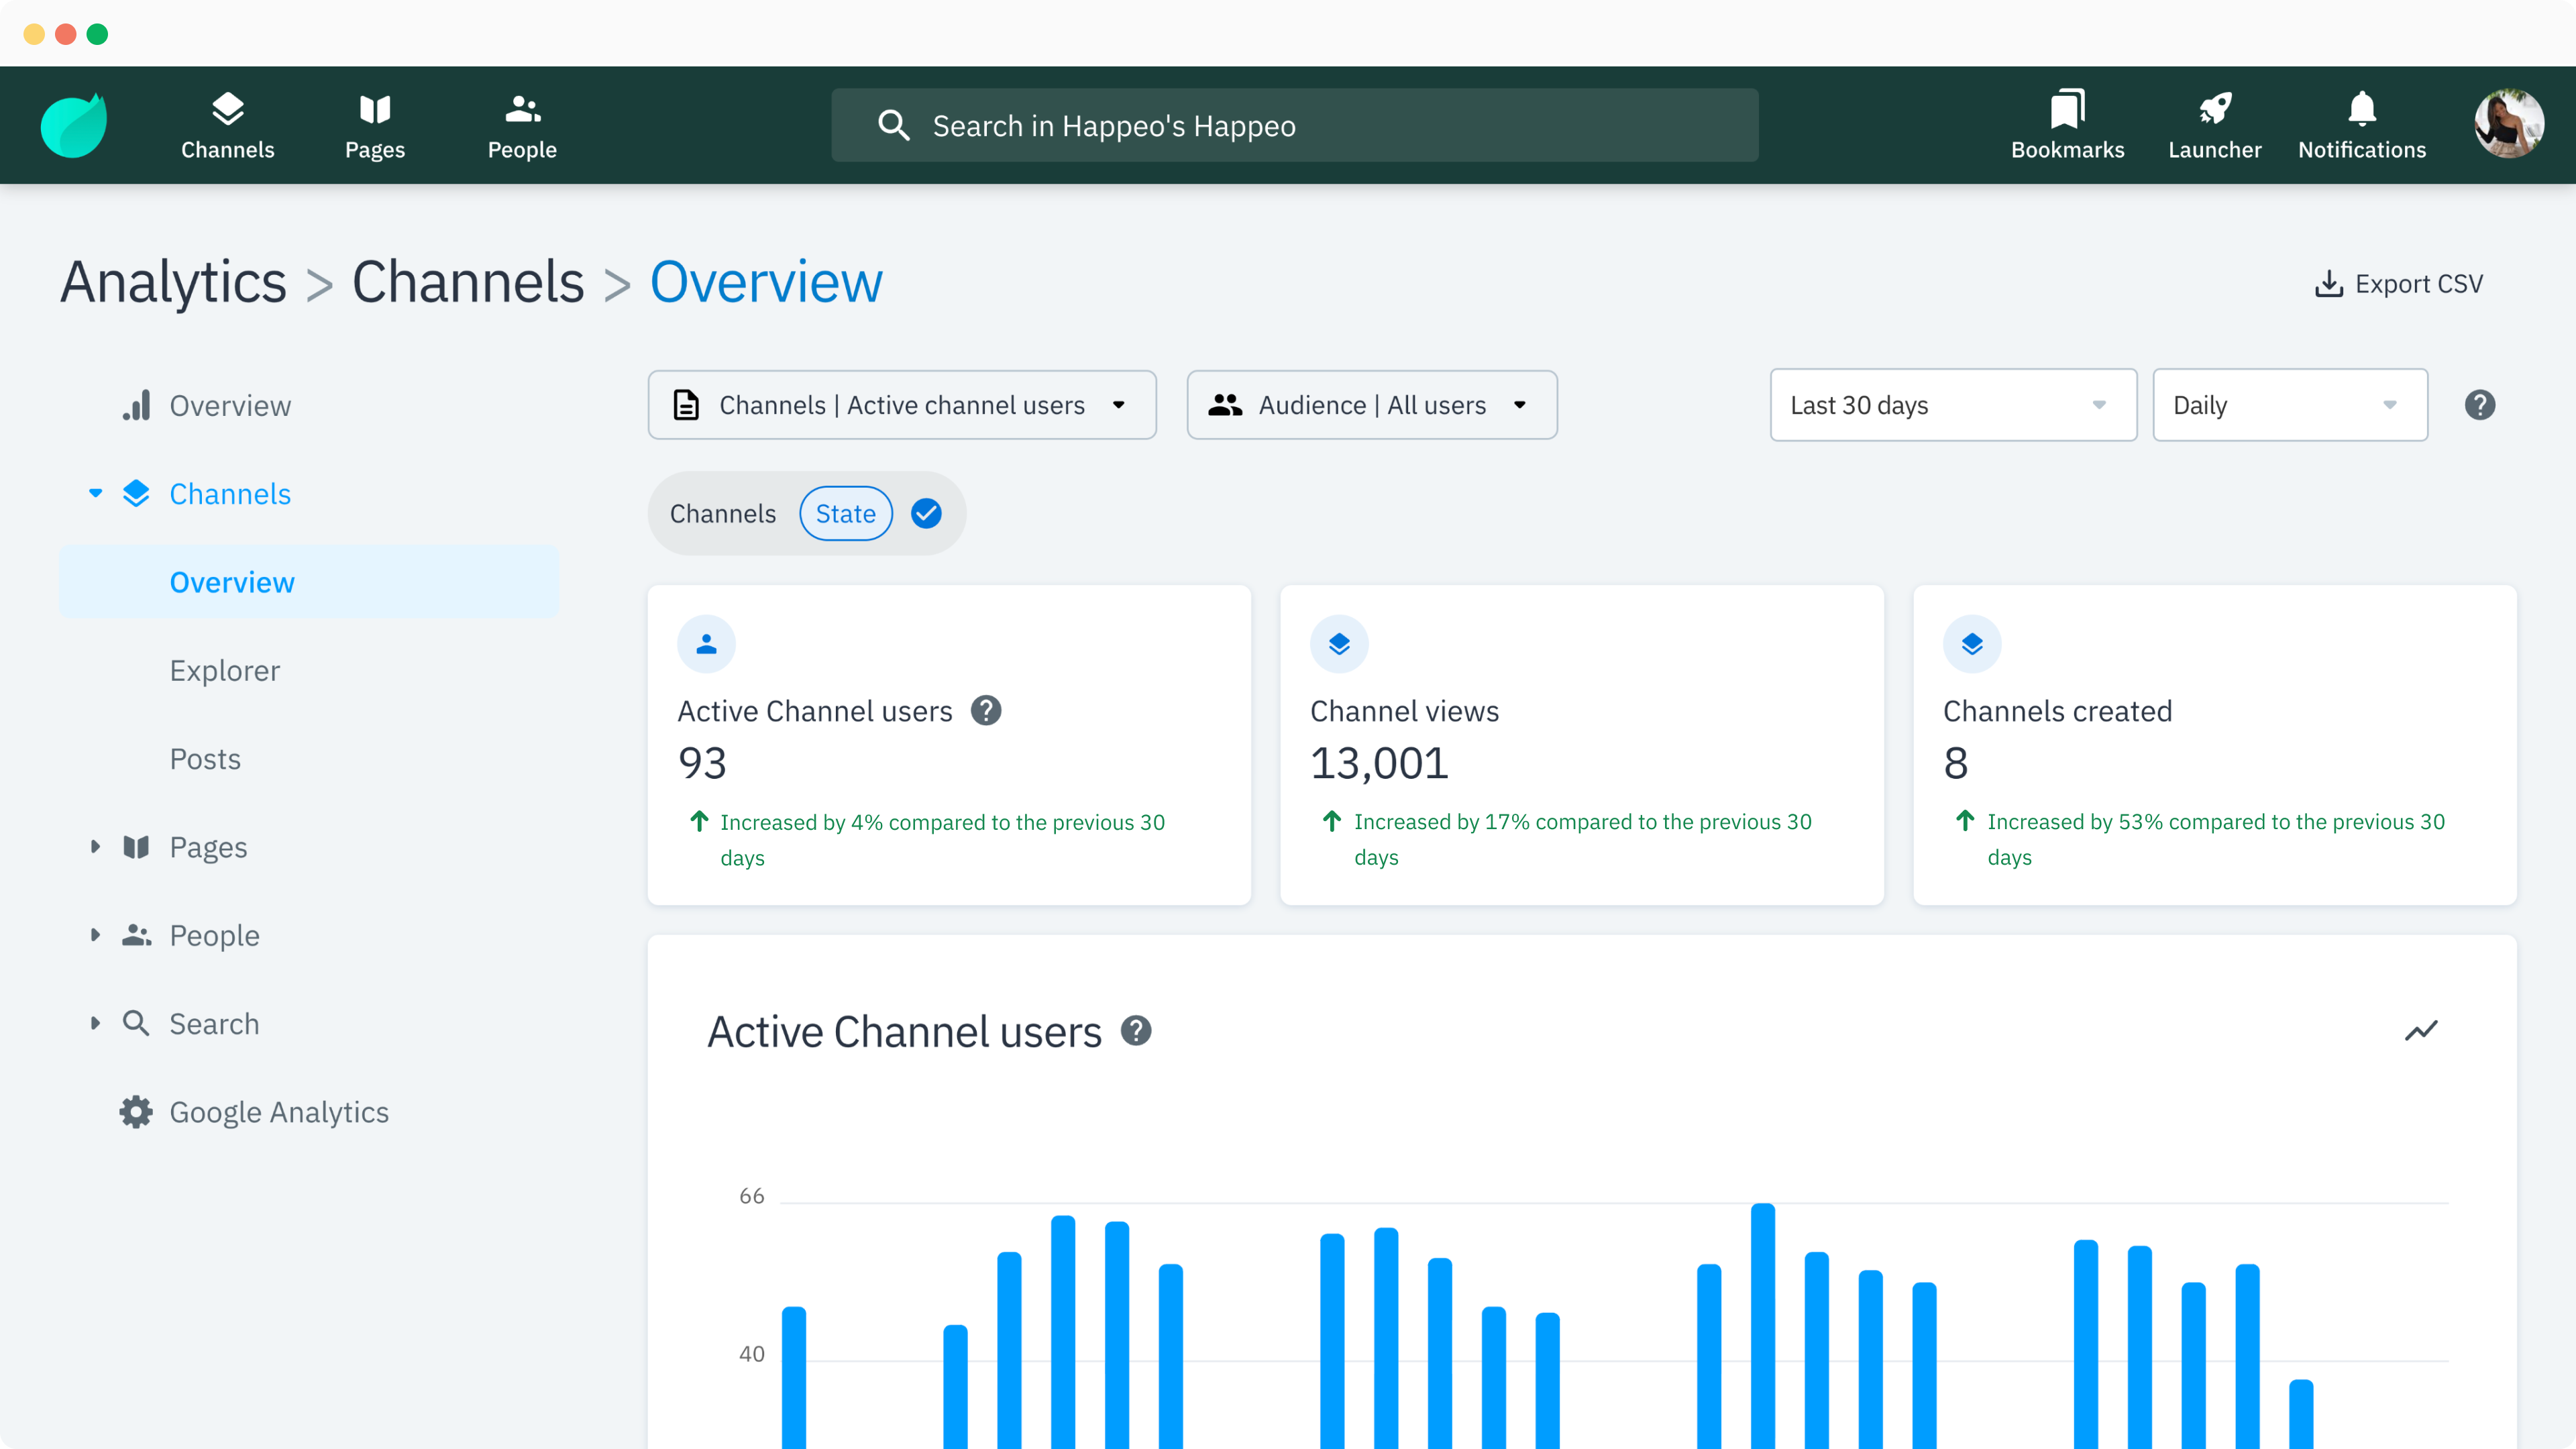The width and height of the screenshot is (2576, 1449).
Task: Click Export CSV
Action: point(2399,283)
